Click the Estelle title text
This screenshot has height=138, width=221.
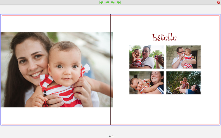[164, 37]
